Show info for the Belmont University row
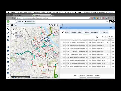The width and height of the screenshot is (121, 91). pyautogui.click(x=67, y=60)
